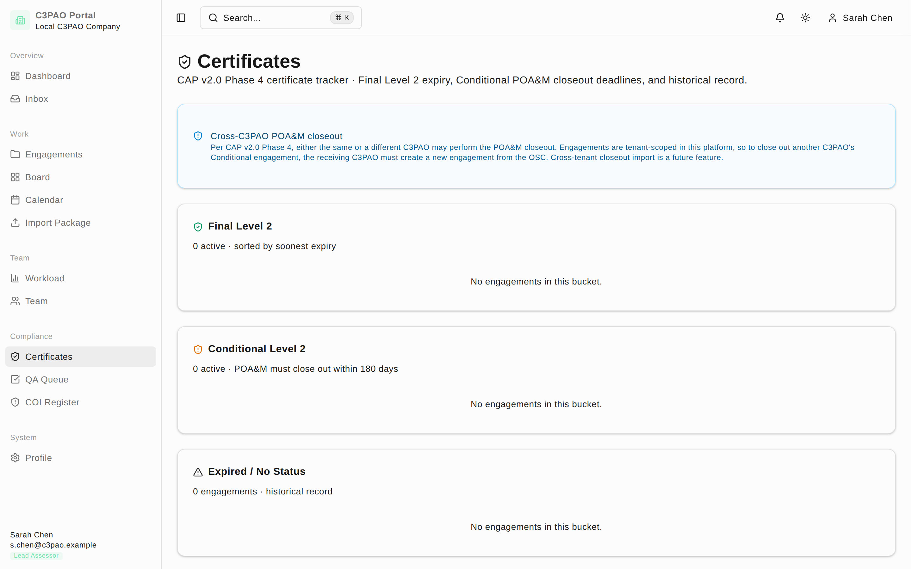Click the search magnifier icon
911x569 pixels.
click(213, 18)
